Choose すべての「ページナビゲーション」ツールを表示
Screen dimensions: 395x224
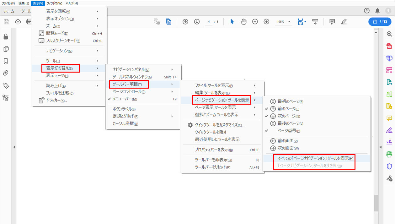(x=317, y=158)
